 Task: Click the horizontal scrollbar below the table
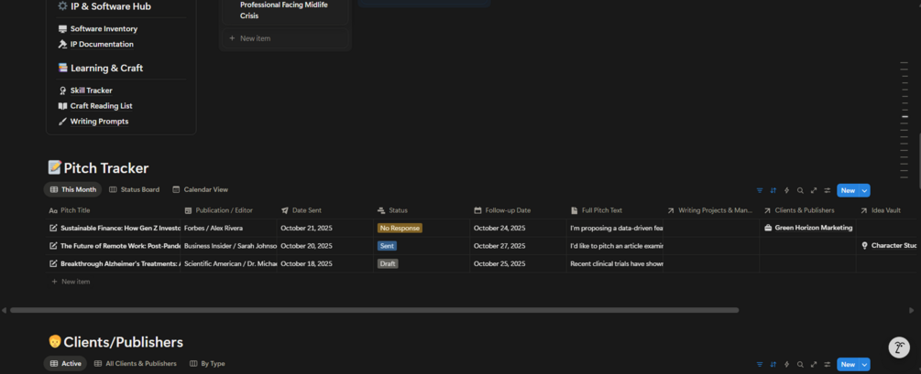tap(374, 310)
